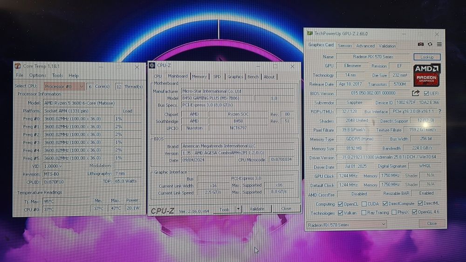The height and width of the screenshot is (262, 466).
Task: Toggle DirectML checkbox
Action: (420, 203)
